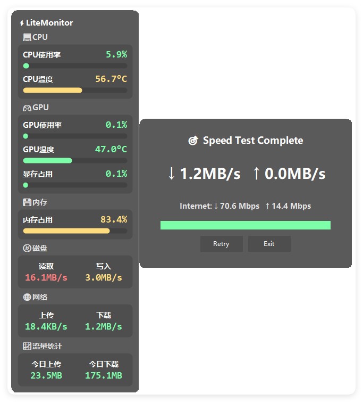The width and height of the screenshot is (363, 402).
Task: Click the LiteMonitor lightning bolt icon
Action: pyautogui.click(x=22, y=23)
